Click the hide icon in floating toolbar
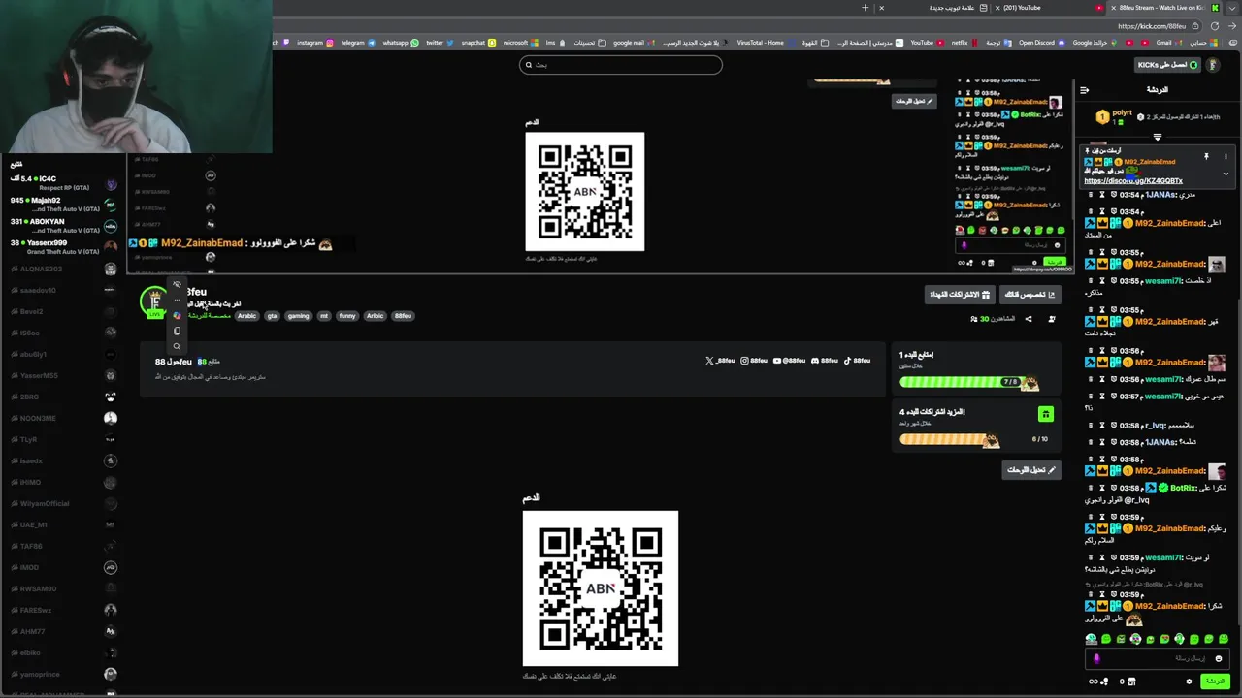This screenshot has height=698, width=1242. [x=177, y=284]
